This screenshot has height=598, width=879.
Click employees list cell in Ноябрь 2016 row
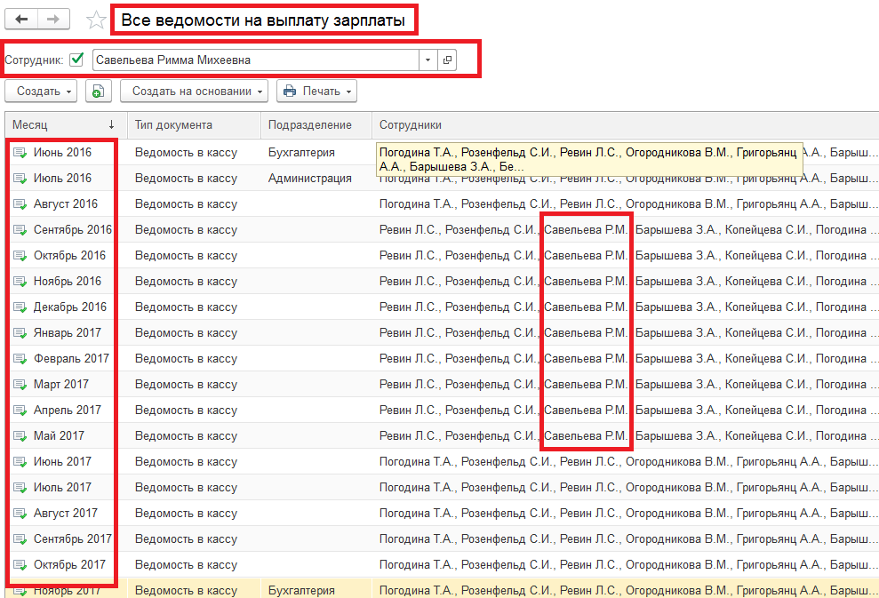(625, 282)
